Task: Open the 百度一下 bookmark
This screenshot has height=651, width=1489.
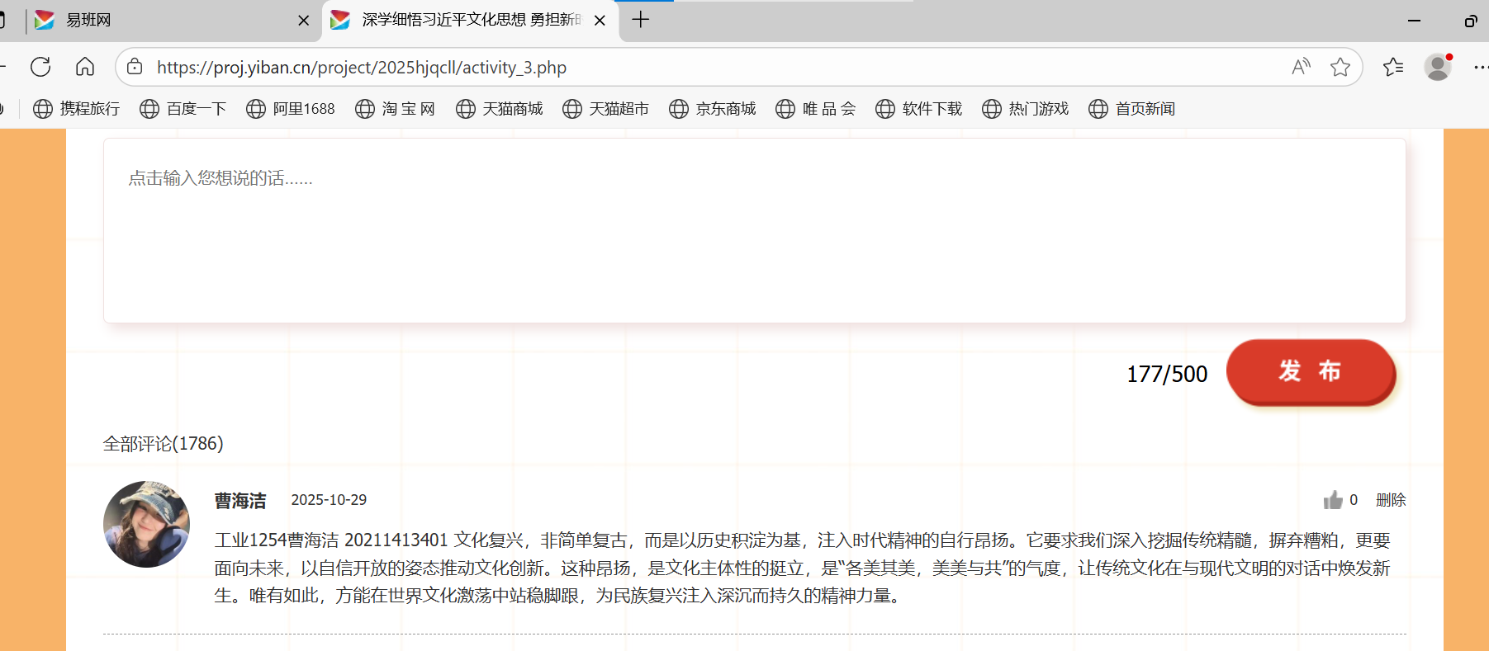Action: point(183,109)
